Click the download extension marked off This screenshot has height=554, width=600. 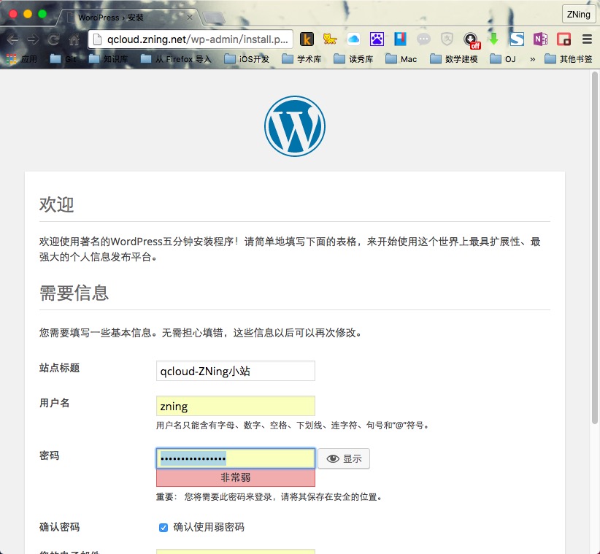click(472, 40)
